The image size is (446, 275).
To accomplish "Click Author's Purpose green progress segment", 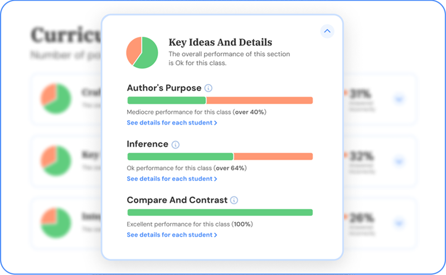I will click(167, 100).
